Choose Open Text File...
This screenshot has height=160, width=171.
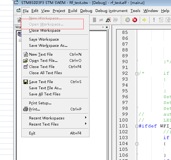55,61
